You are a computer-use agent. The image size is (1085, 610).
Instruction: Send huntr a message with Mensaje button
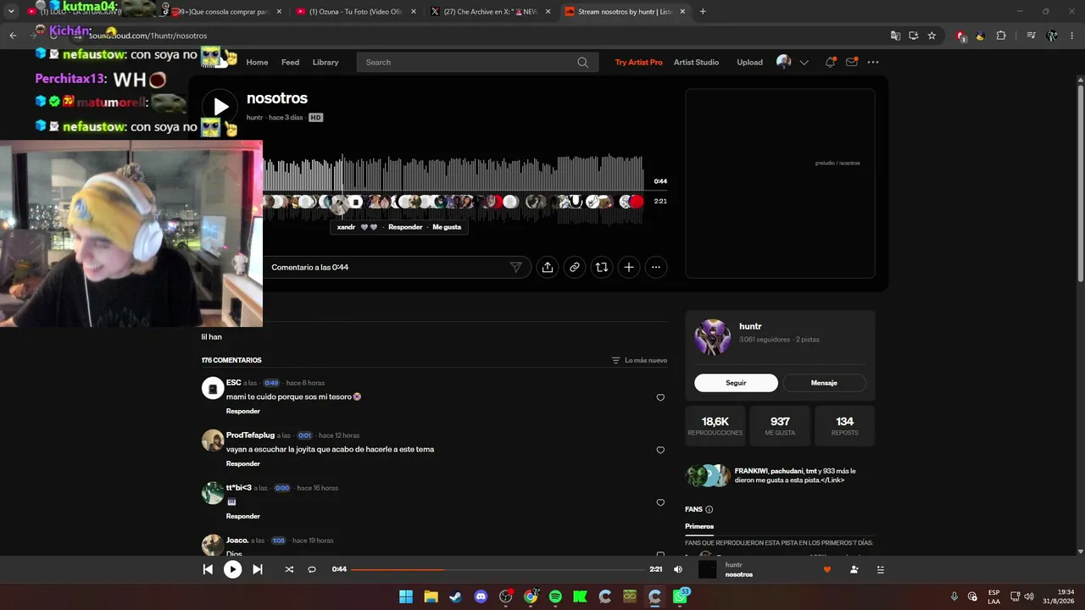[824, 383]
